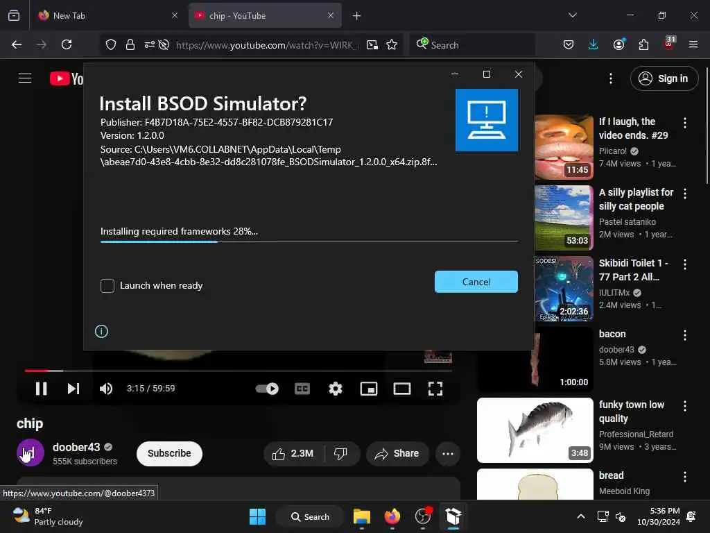This screenshot has height=533, width=710.
Task: Toggle closed captions on the player
Action: coord(302,389)
